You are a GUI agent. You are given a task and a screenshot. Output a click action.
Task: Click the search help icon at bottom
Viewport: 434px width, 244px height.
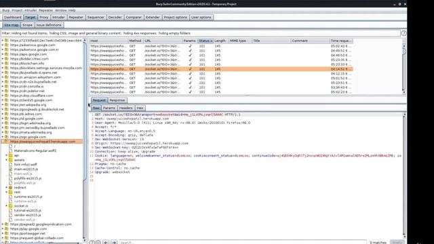(x=92, y=243)
